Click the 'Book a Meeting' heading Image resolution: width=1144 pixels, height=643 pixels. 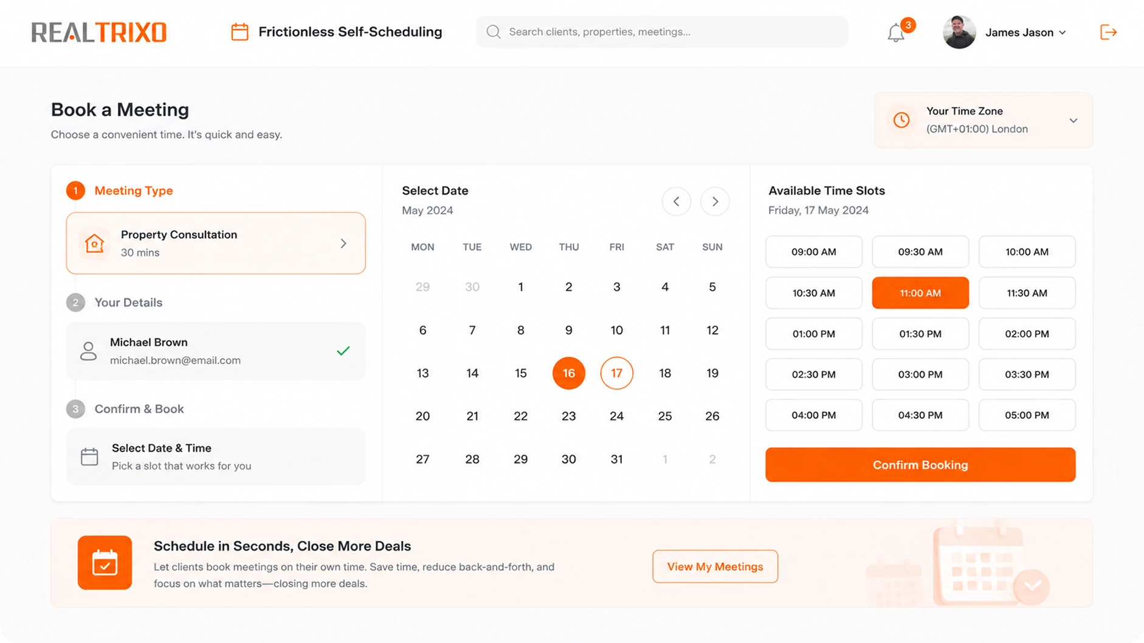120,109
